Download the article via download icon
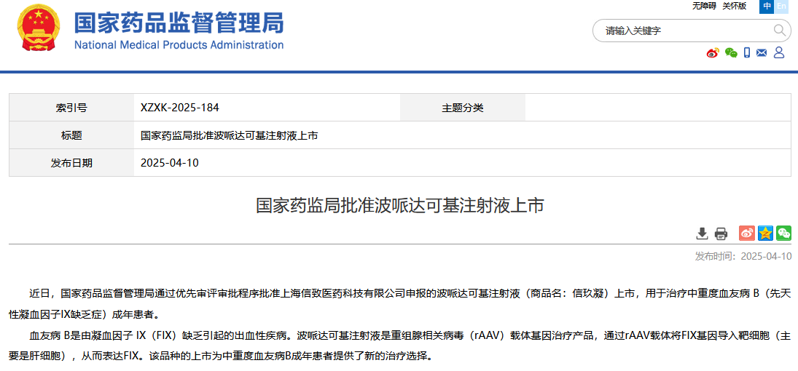 pyautogui.click(x=702, y=234)
